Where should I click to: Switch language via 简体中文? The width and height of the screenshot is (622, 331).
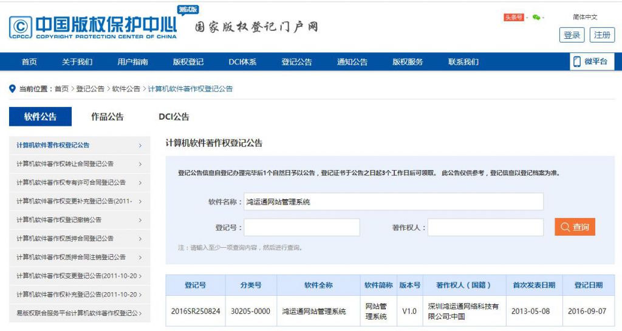point(585,16)
